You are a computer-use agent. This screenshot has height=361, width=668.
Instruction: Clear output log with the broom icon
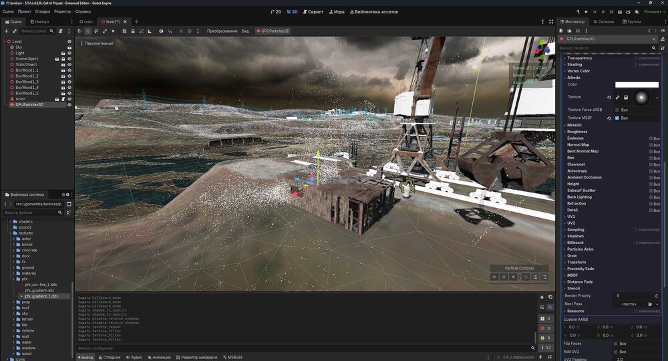click(x=542, y=297)
